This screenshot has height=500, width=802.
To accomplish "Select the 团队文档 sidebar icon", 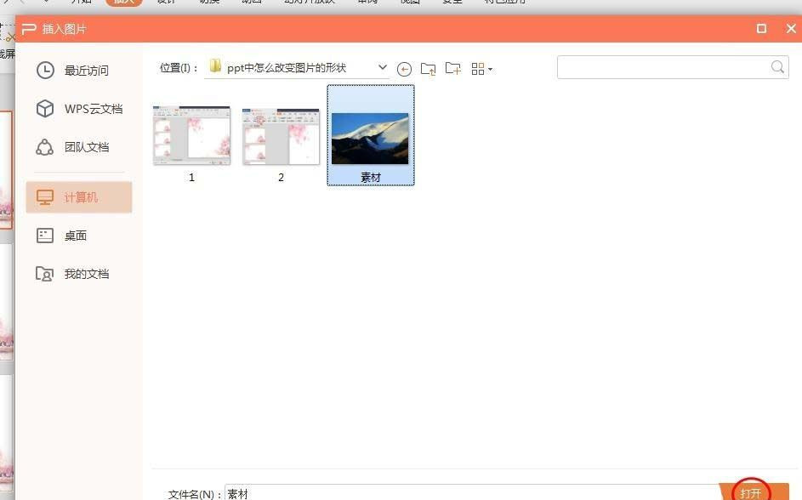I will click(44, 147).
